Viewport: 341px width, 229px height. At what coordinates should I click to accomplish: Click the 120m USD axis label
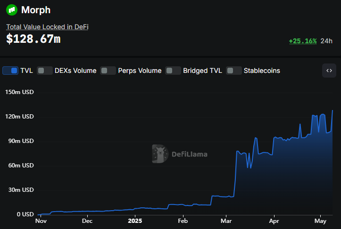click(19, 117)
